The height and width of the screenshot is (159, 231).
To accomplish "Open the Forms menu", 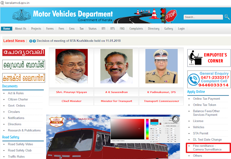I will point(50,29).
